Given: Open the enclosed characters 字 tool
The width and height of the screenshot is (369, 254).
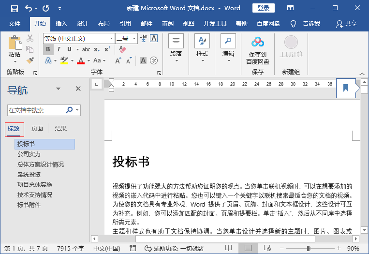Looking at the screenshot, I should click(154, 60).
